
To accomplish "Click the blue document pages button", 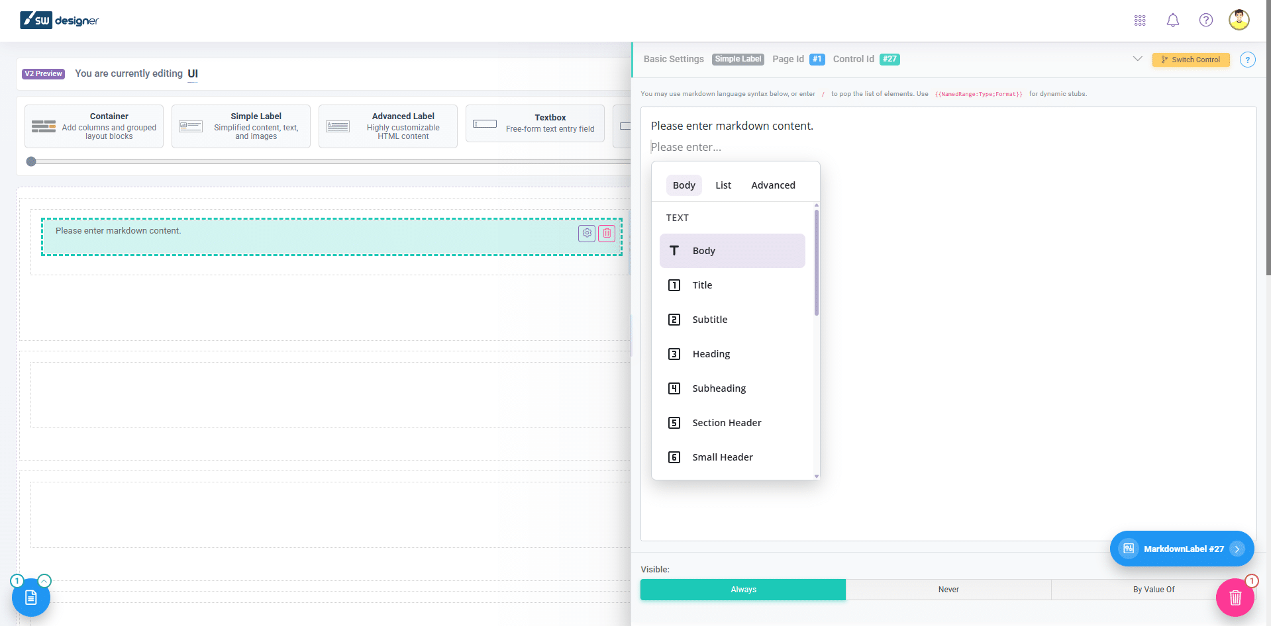I will point(31,598).
